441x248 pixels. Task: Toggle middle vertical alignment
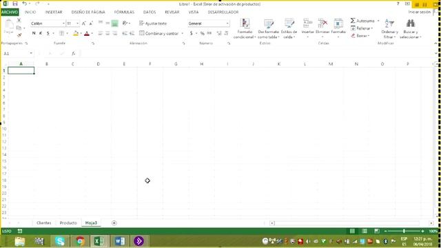pos(107,23)
